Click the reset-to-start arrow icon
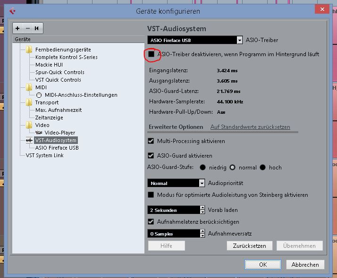This screenshot has height=278, width=337. click(x=37, y=28)
